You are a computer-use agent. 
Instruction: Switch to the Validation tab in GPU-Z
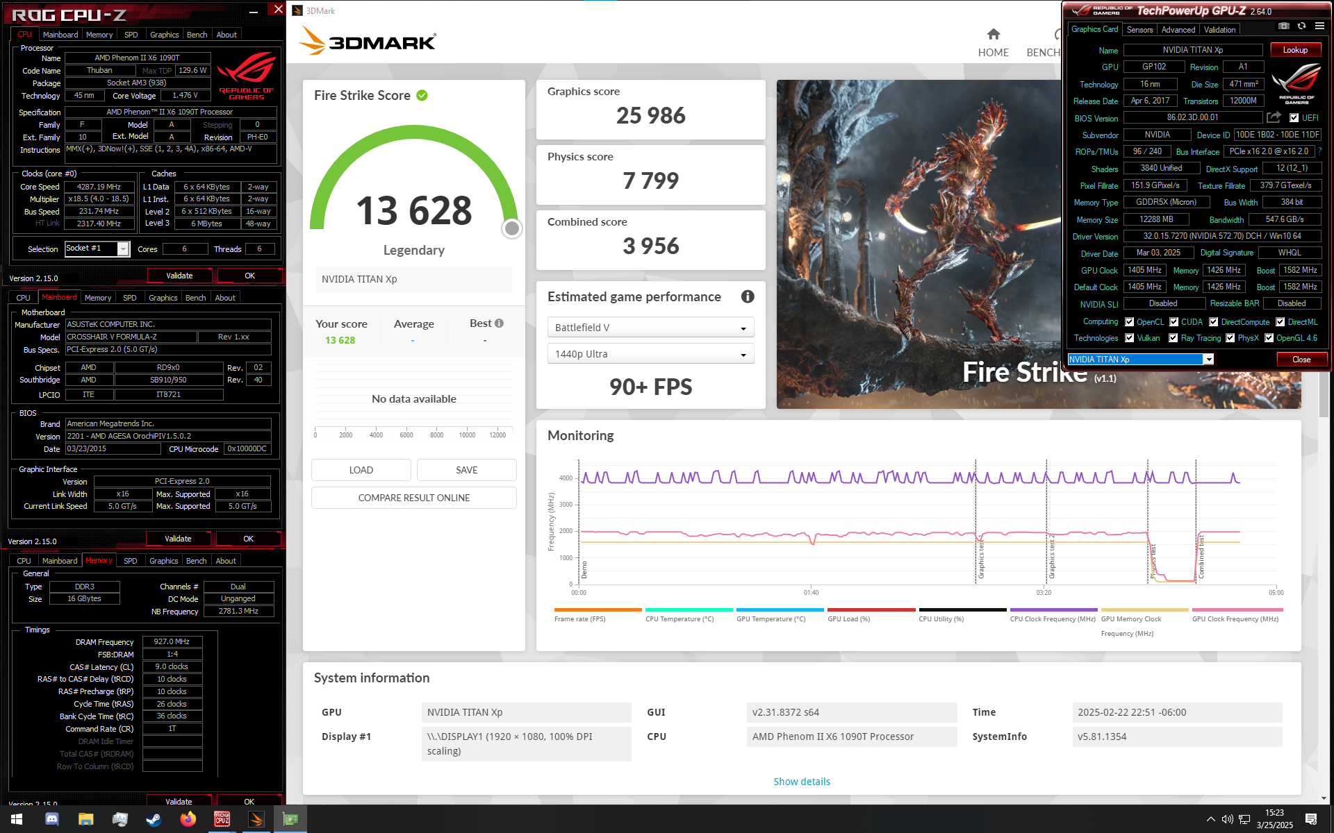click(1219, 30)
